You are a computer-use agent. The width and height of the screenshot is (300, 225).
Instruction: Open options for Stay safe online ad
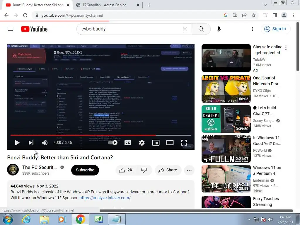tap(286, 48)
